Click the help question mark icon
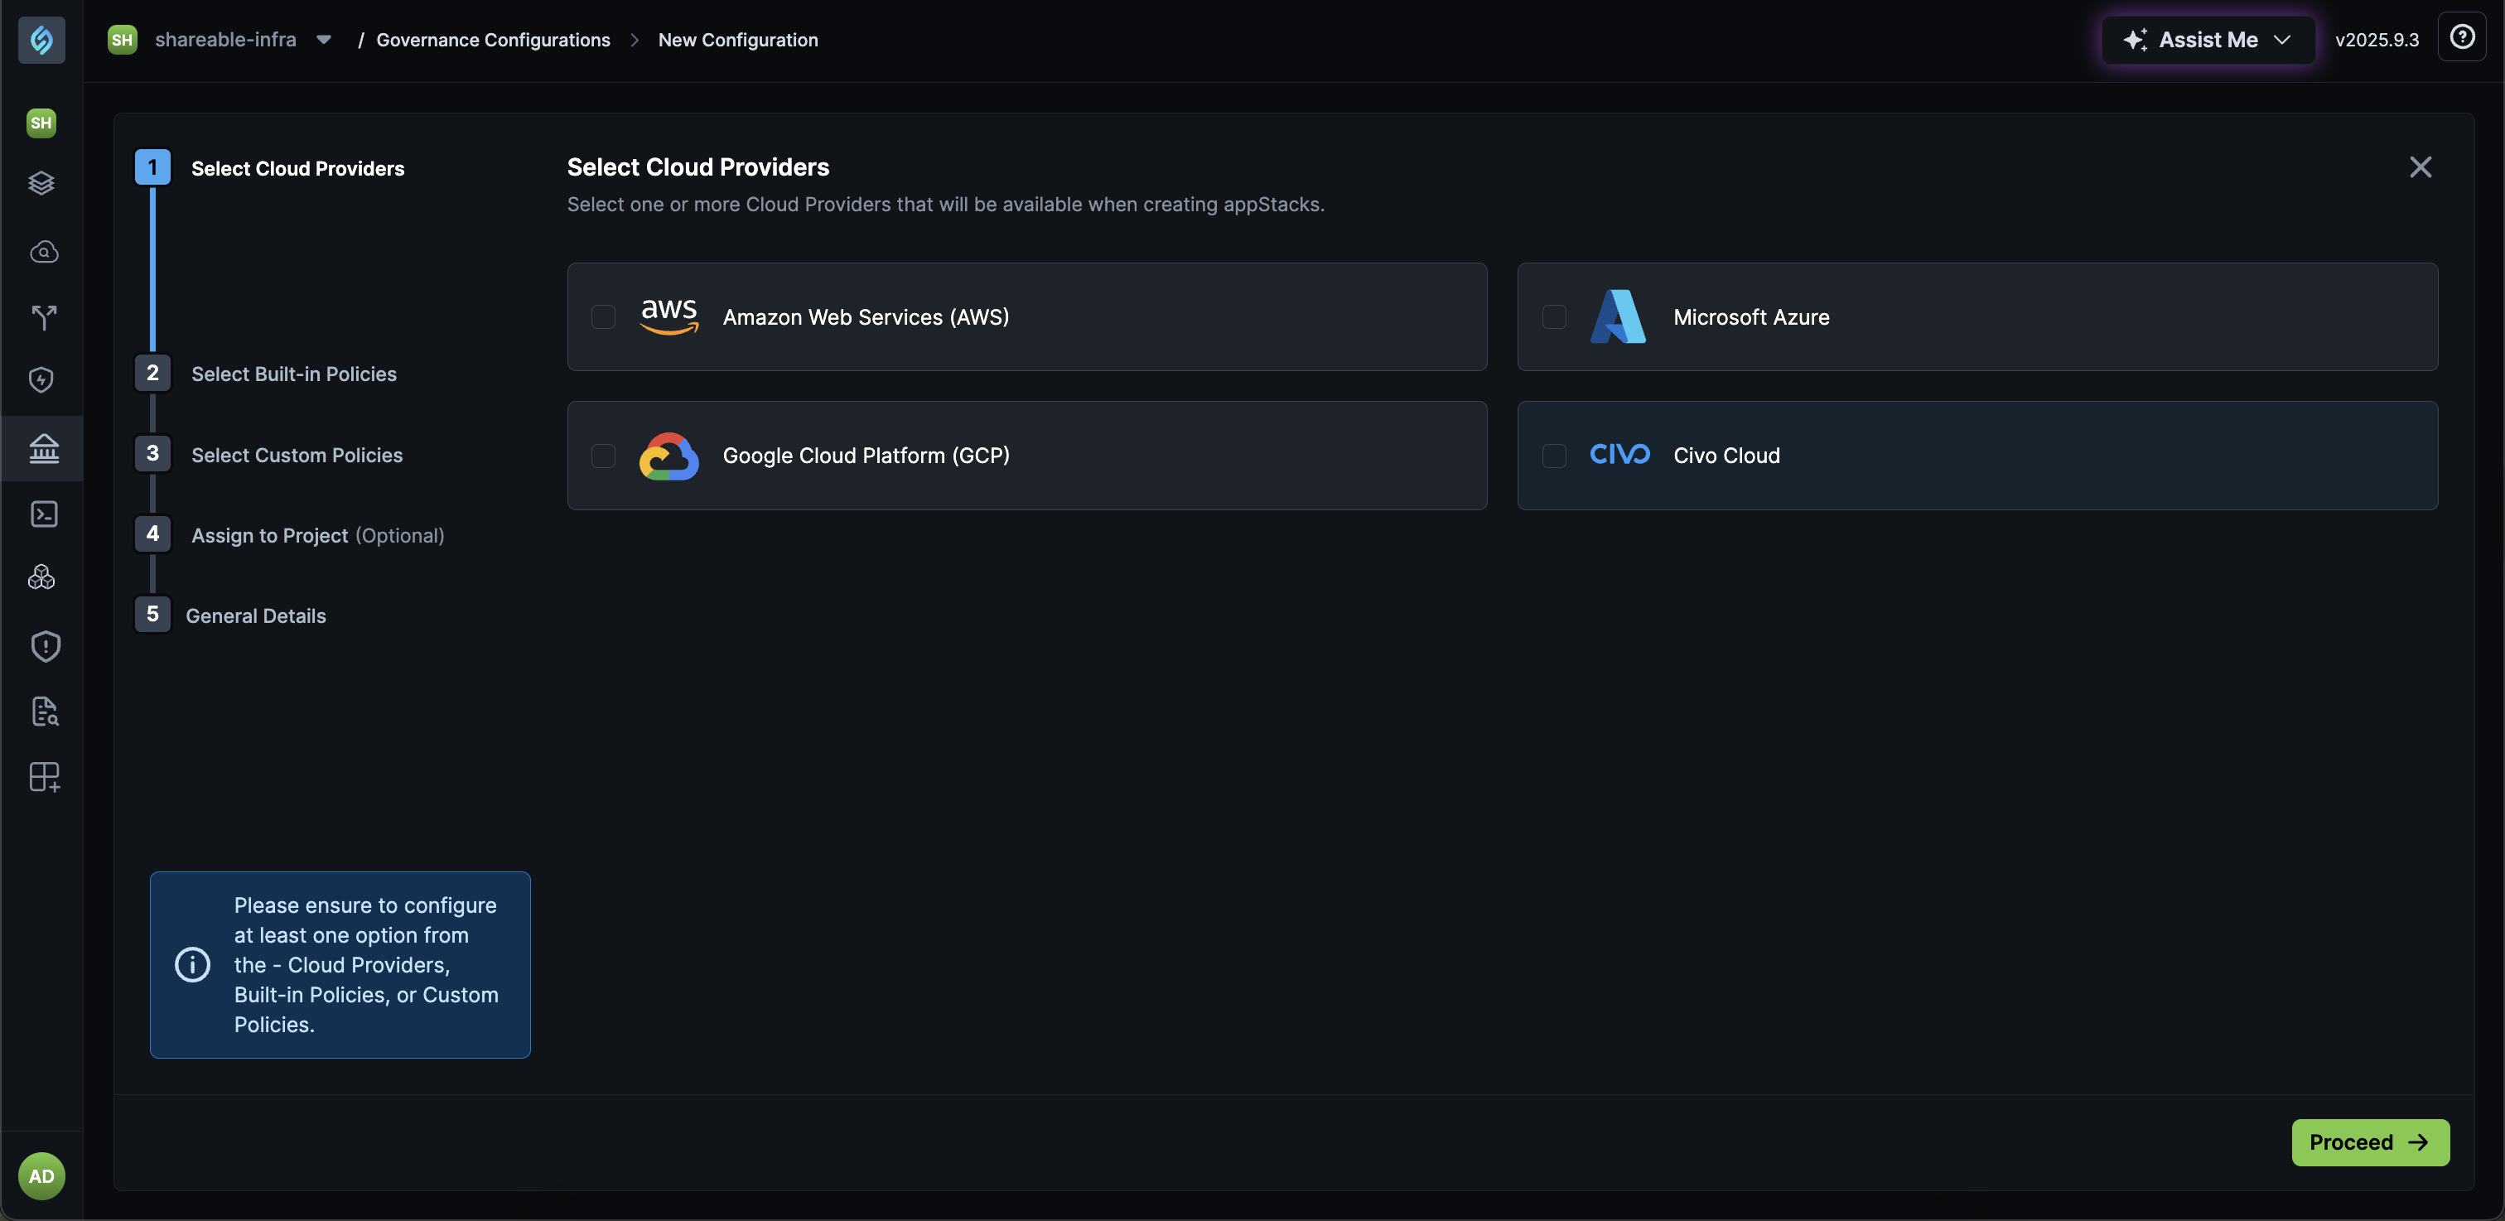 pos(2462,37)
